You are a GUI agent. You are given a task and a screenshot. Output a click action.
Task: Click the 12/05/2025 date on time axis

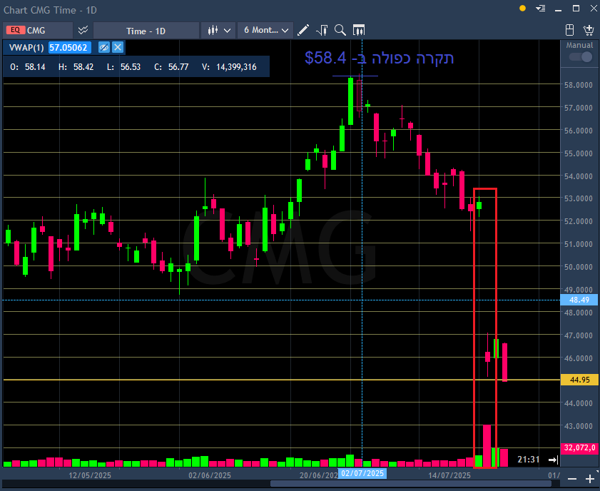[x=90, y=475]
